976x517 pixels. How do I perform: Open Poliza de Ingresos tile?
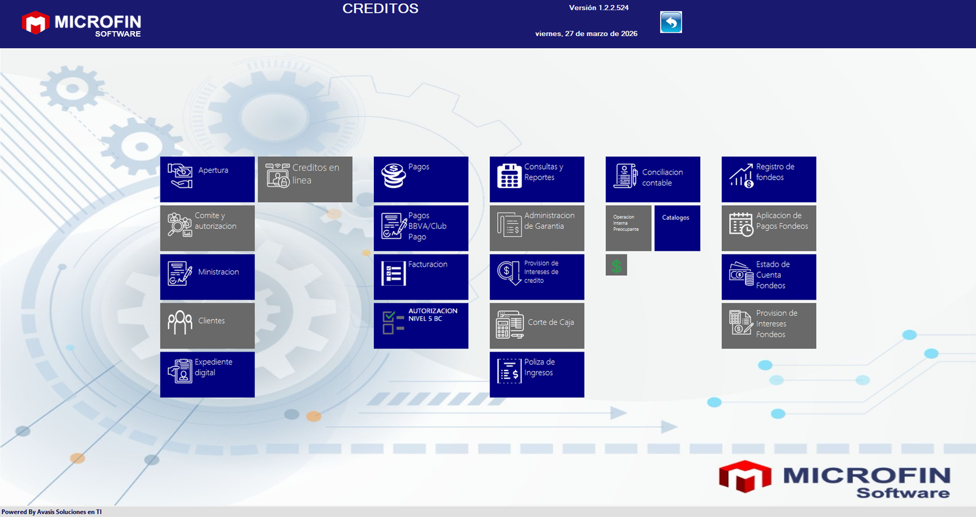click(x=537, y=374)
